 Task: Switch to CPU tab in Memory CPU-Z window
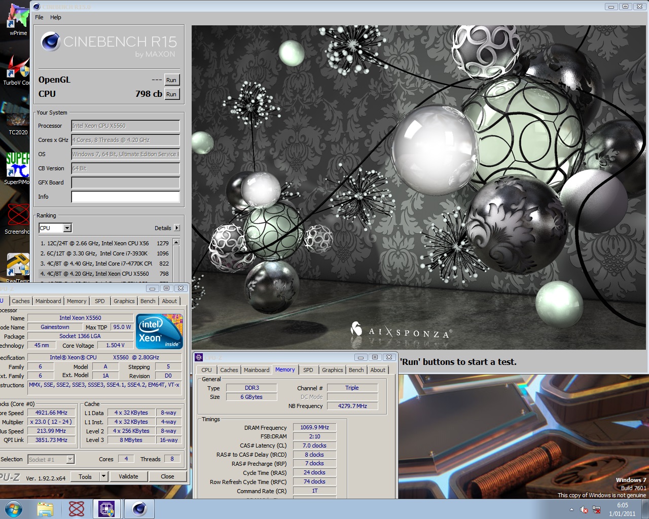coord(207,370)
